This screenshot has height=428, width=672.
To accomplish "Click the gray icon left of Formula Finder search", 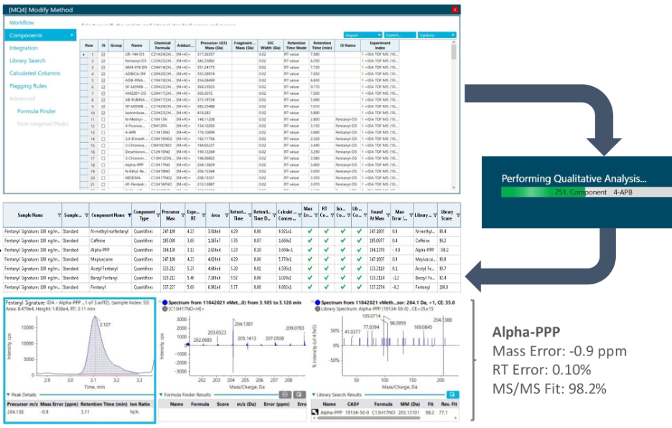I will [285, 394].
